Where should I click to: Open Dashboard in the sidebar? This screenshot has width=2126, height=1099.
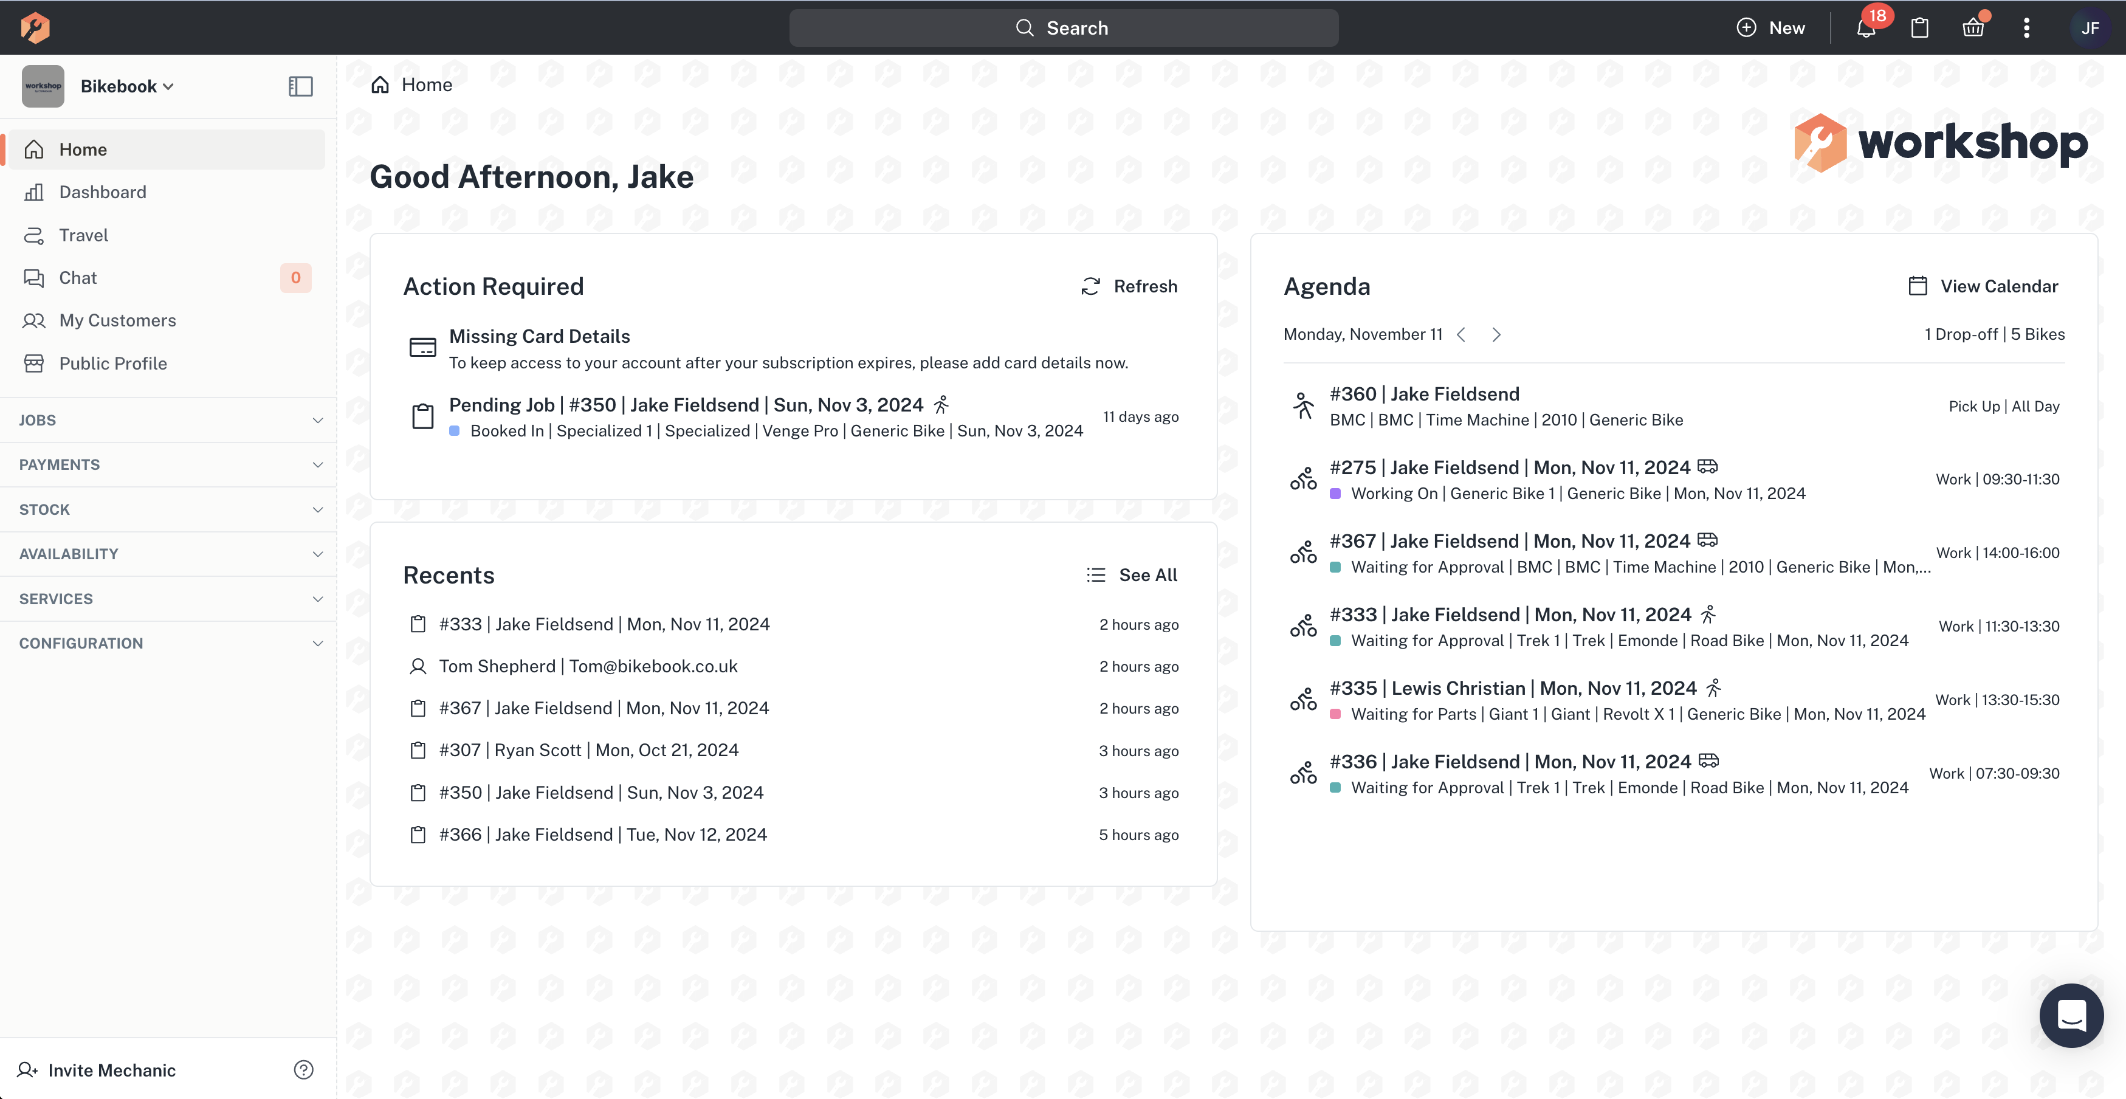[x=102, y=193]
